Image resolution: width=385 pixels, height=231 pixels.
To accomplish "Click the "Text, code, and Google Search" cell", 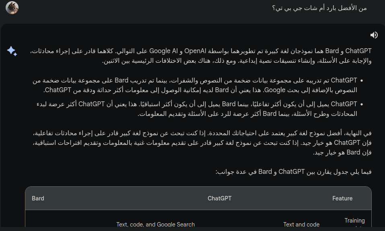I will [x=155, y=225].
